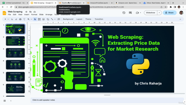Select slide 2 Table of Contents thumbnail

pos(15,41)
